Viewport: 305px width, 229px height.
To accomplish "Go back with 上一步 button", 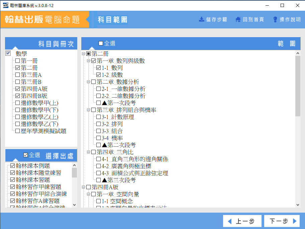I will pos(242,221).
